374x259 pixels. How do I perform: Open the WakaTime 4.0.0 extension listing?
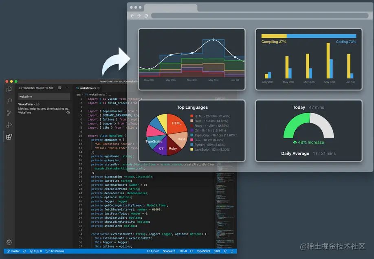pos(44,108)
